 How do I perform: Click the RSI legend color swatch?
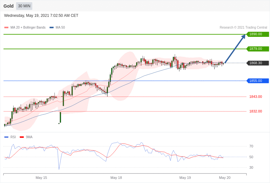[x=6, y=137]
